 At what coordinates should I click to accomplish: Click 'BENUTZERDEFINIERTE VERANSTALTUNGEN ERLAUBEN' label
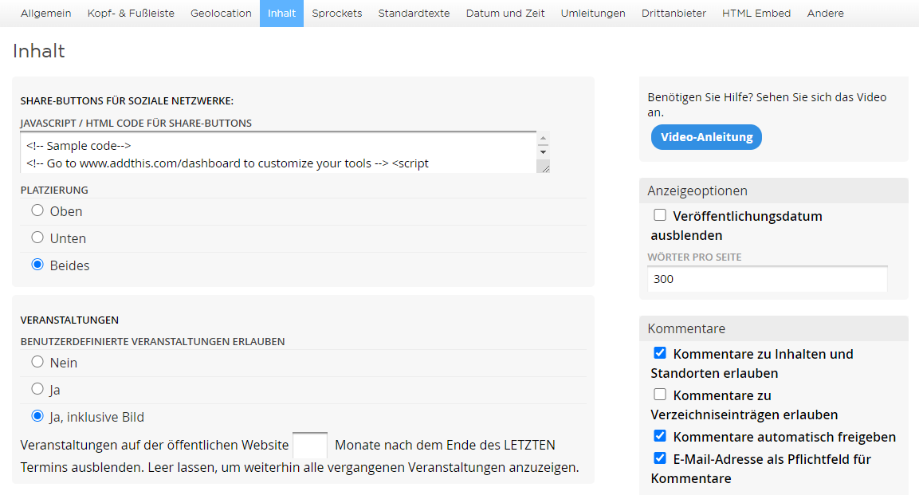[x=152, y=341]
